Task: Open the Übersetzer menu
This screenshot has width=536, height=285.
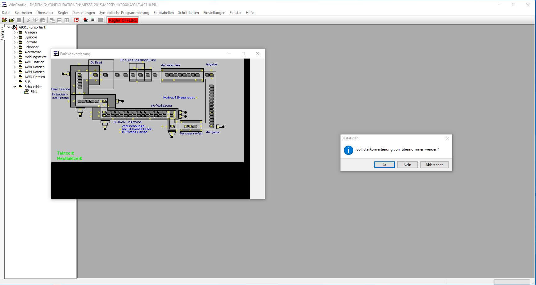Action: (x=45, y=13)
